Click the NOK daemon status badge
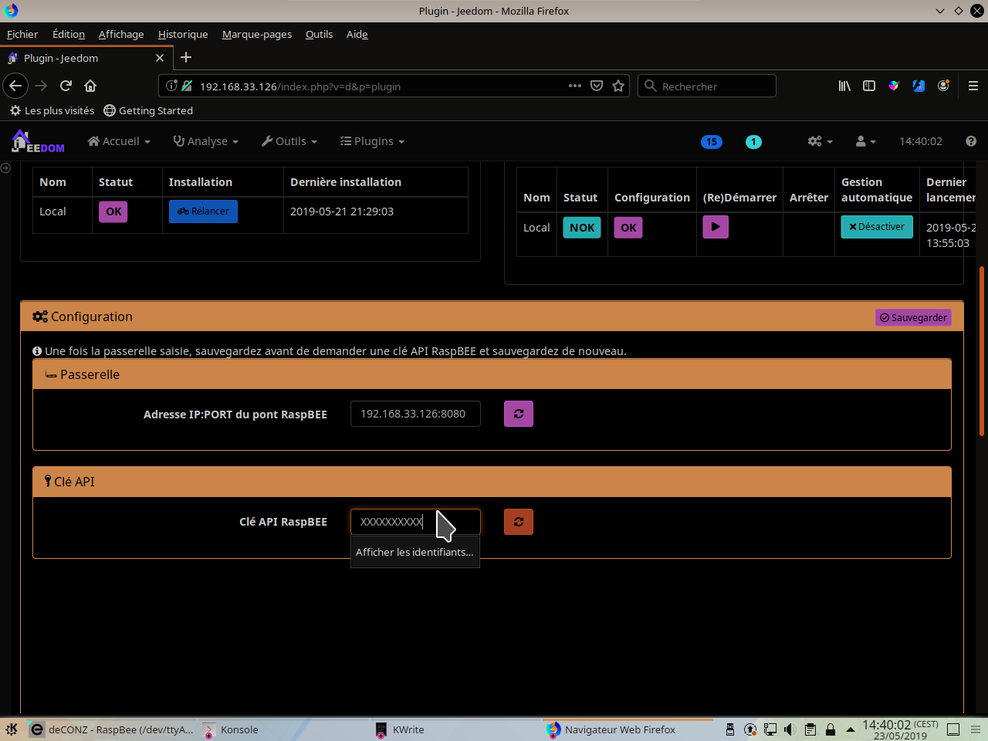The height and width of the screenshot is (741, 988). coord(582,228)
